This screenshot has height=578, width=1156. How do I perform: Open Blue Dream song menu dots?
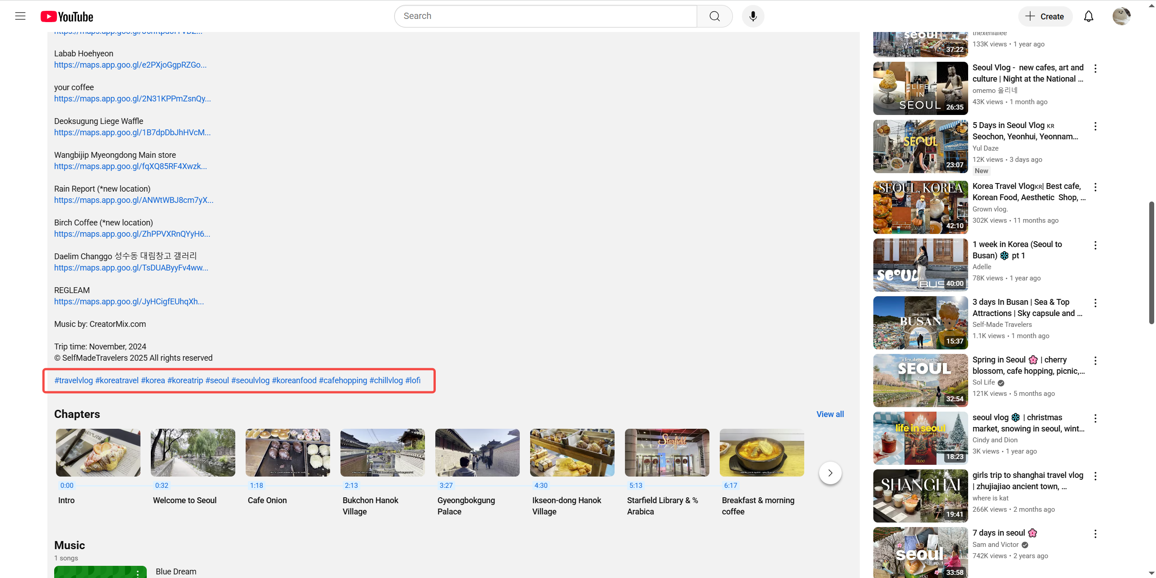point(138,573)
